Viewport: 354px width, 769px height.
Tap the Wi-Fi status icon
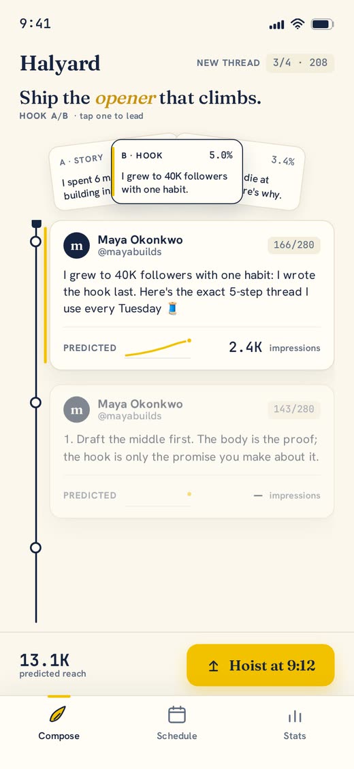pos(297,24)
